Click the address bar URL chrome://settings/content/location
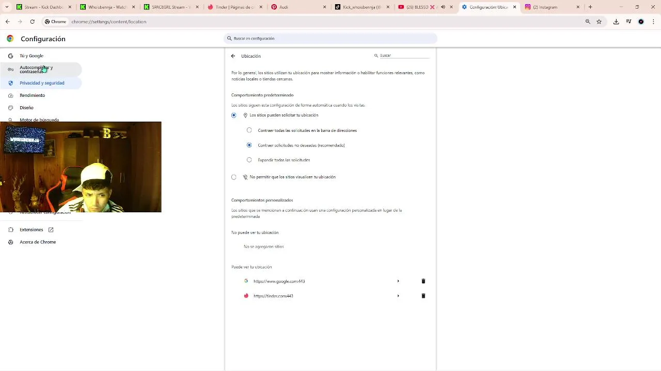This screenshot has height=371, width=661. pyautogui.click(x=109, y=22)
